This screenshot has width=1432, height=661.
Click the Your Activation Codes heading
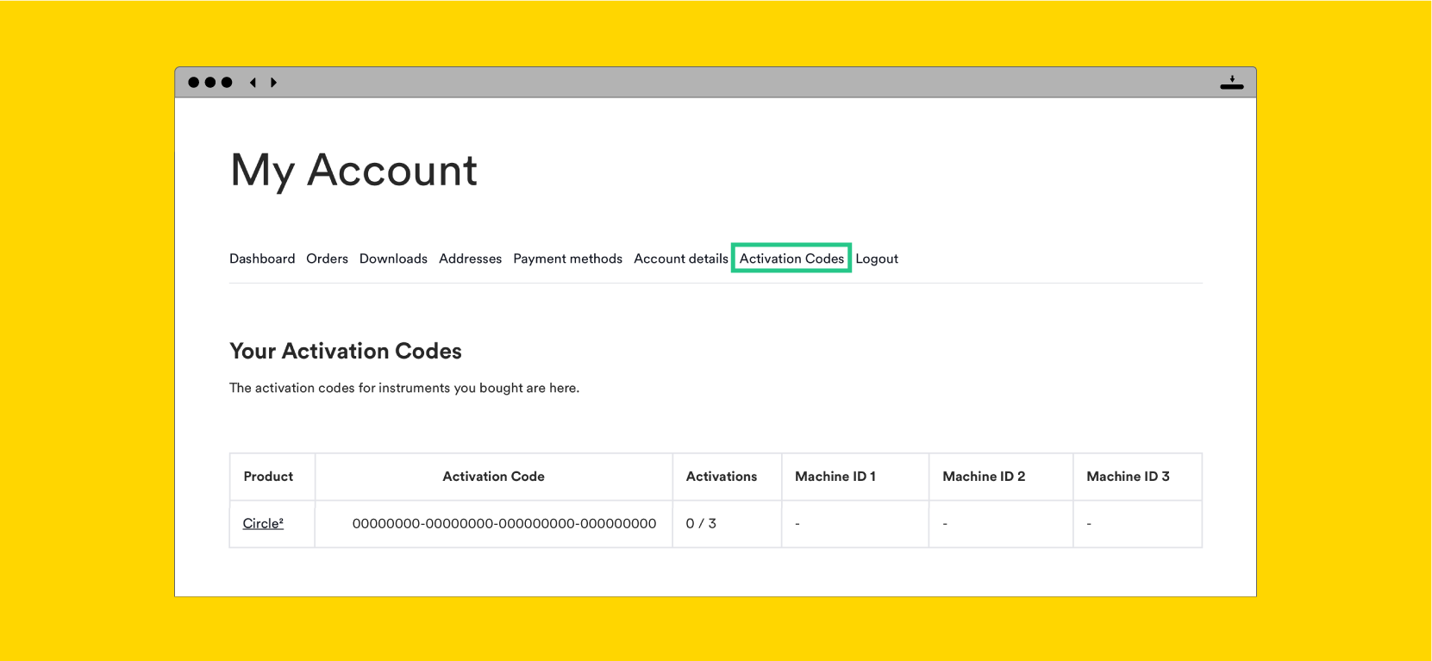click(346, 351)
